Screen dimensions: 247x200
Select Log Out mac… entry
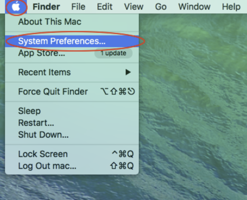(x=72, y=166)
